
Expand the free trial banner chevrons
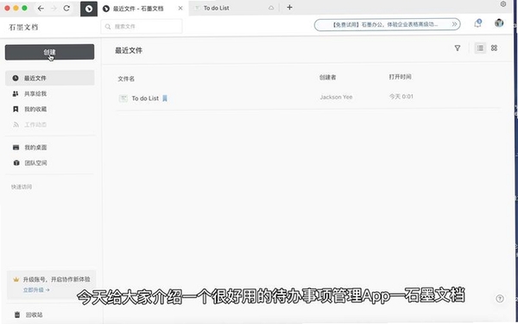pos(455,24)
